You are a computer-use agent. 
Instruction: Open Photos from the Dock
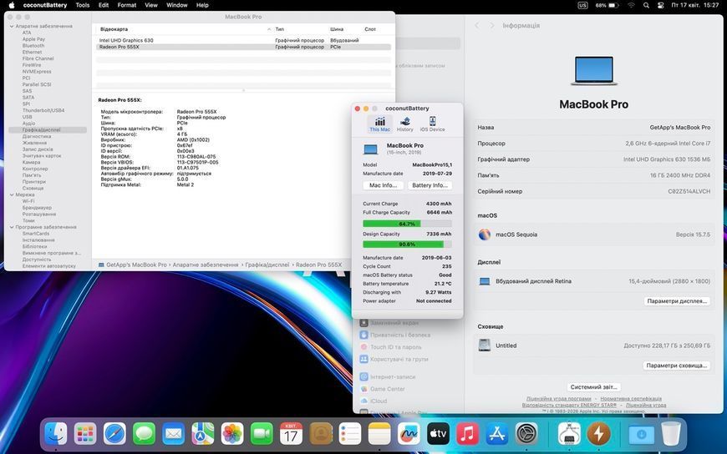[232, 434]
